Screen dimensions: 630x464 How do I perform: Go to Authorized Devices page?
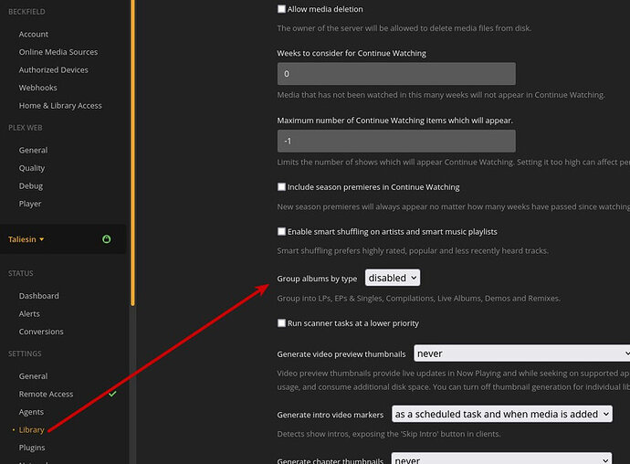click(54, 70)
